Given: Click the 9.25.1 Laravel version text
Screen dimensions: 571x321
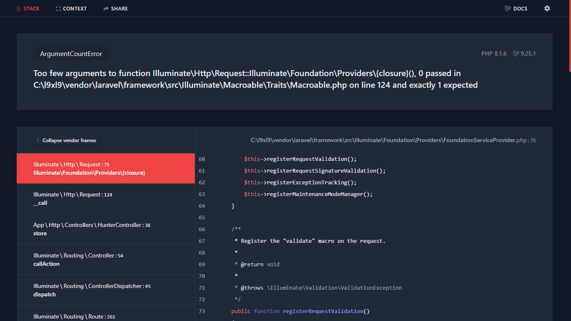Looking at the screenshot, I should pyautogui.click(x=528, y=53).
